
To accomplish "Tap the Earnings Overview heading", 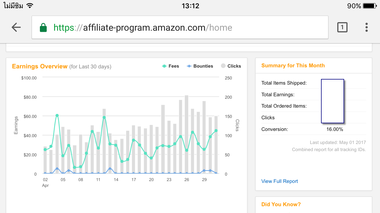I will pyautogui.click(x=40, y=66).
